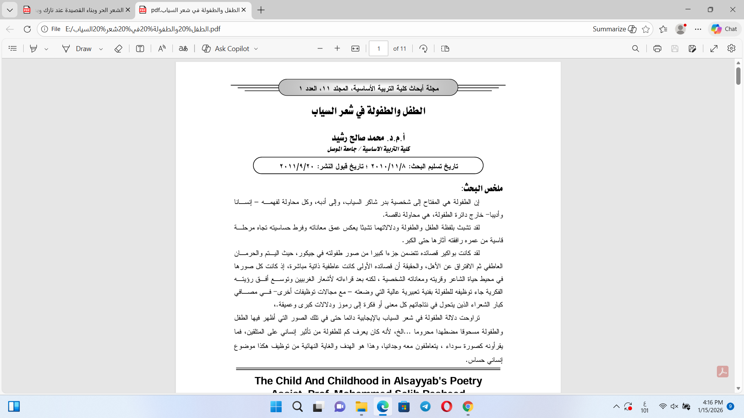744x418 pixels.
Task: Print the PDF document
Action: coord(657,48)
